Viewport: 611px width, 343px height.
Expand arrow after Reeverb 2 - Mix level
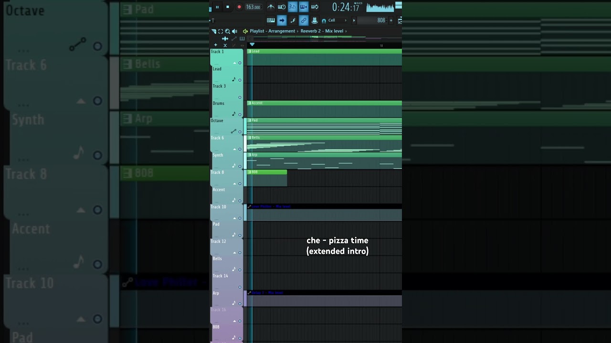(346, 31)
